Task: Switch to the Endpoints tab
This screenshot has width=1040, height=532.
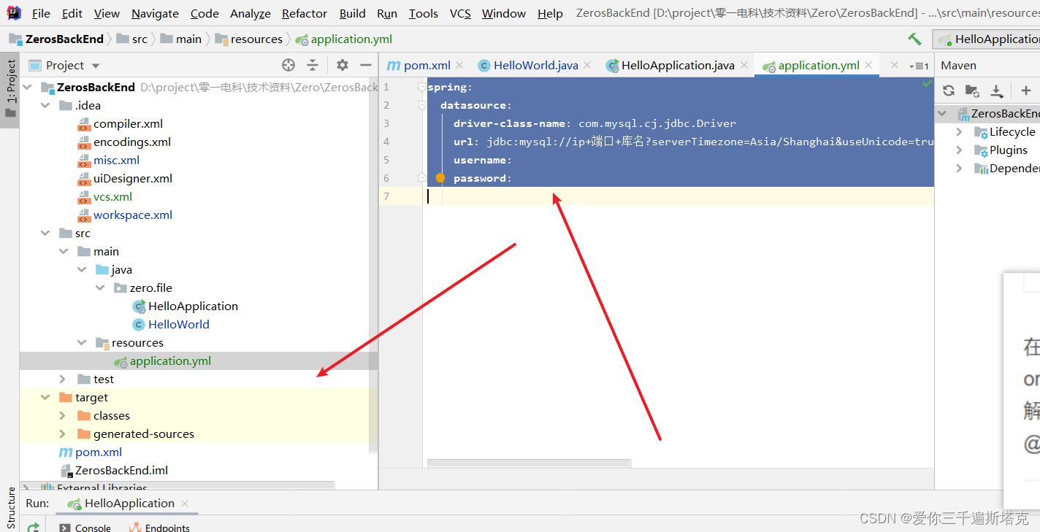Action: pos(159,528)
